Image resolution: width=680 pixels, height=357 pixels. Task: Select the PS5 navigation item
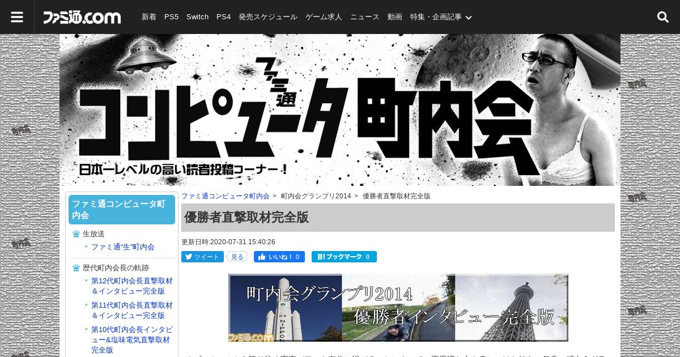171,17
